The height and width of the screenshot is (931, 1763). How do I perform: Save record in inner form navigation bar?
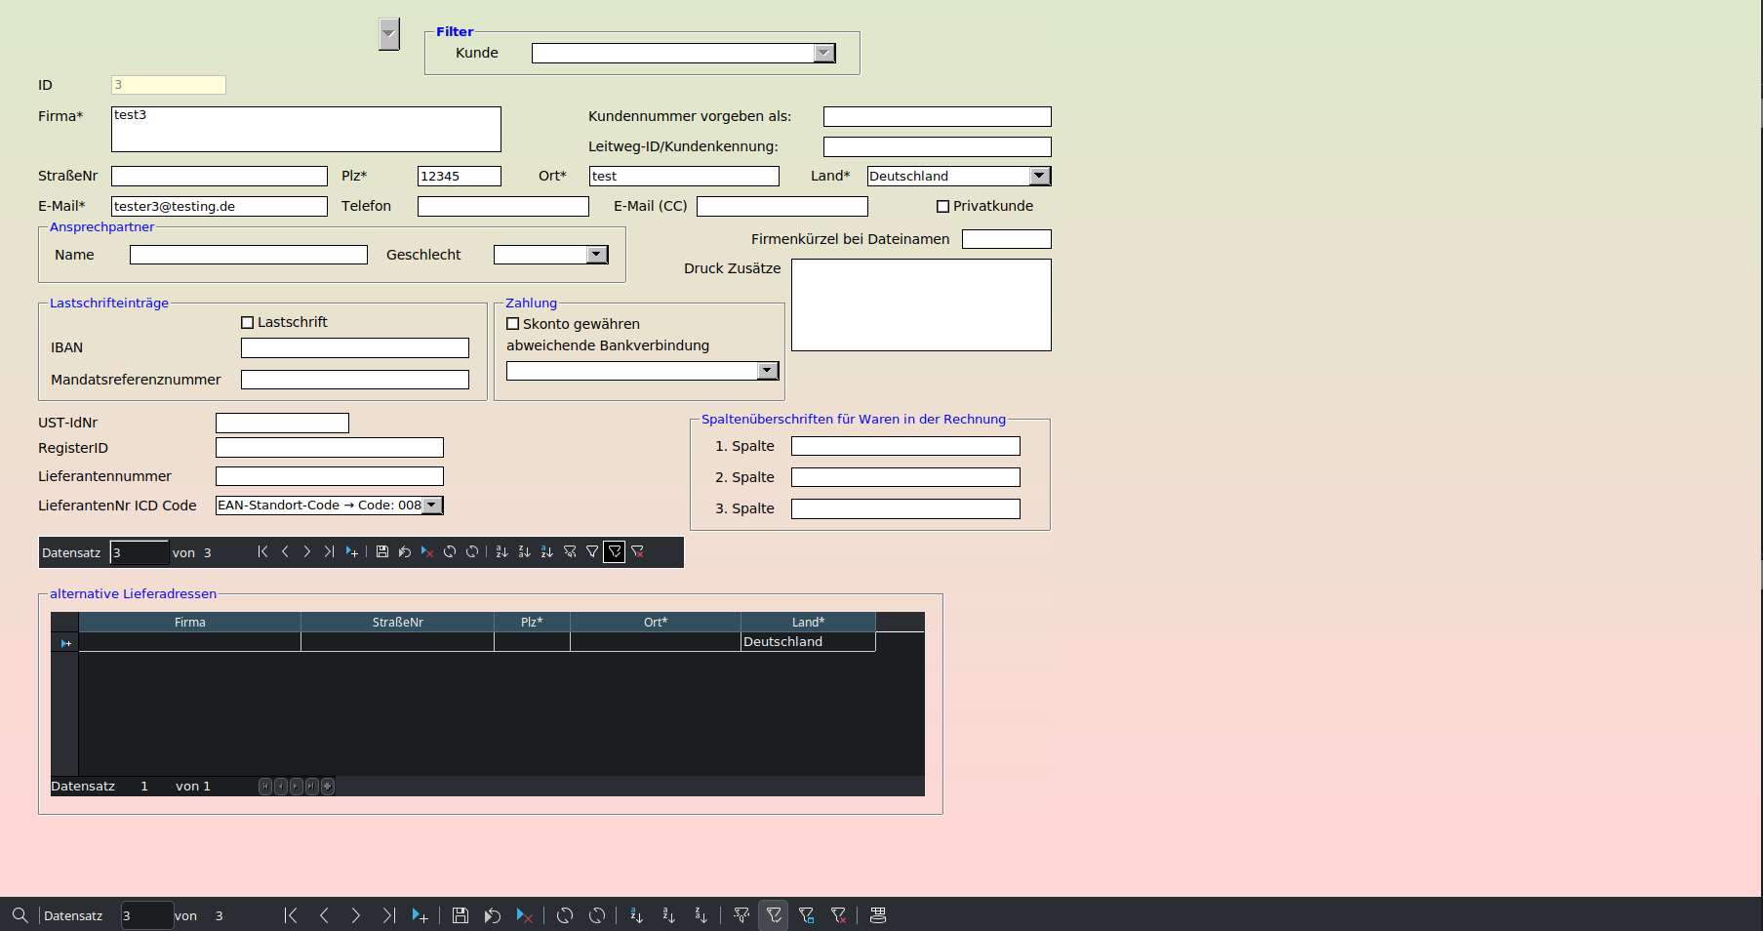click(x=382, y=551)
